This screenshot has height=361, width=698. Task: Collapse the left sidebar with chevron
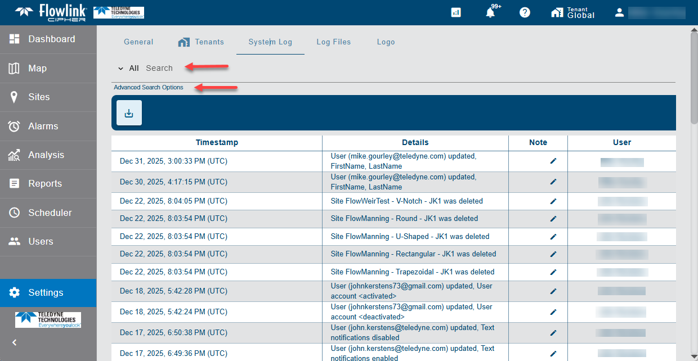coord(15,342)
